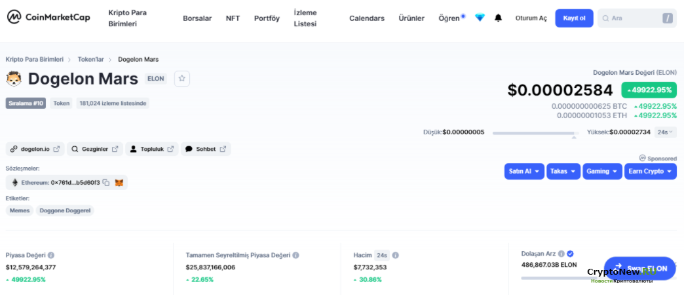The width and height of the screenshot is (684, 295).
Task: Show Dolaşan Arz info icon
Action: (561, 254)
